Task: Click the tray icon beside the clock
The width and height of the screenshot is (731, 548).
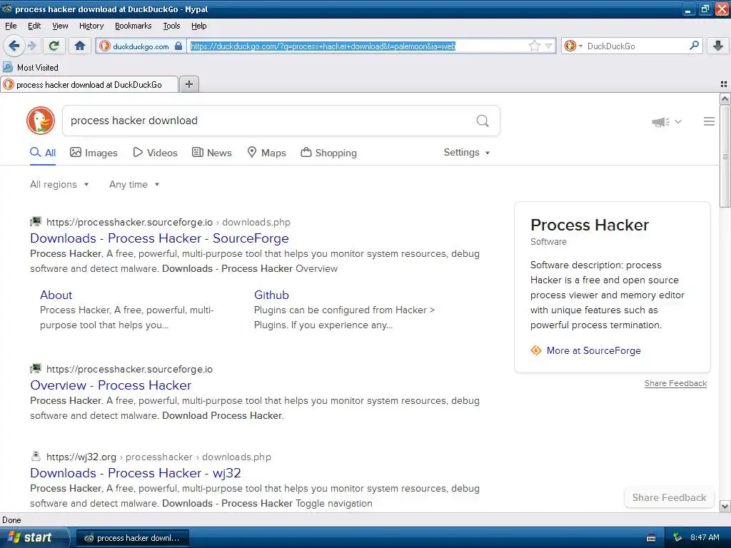Action: [x=677, y=538]
